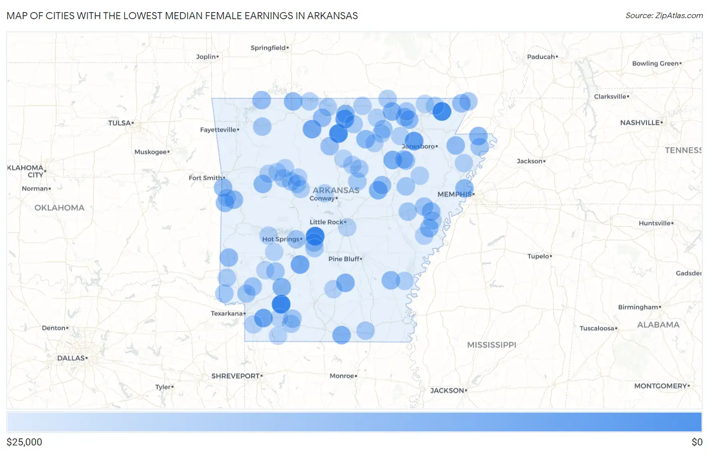Click the Norman city label
Screen dimensions: 709x453
[x=35, y=189]
